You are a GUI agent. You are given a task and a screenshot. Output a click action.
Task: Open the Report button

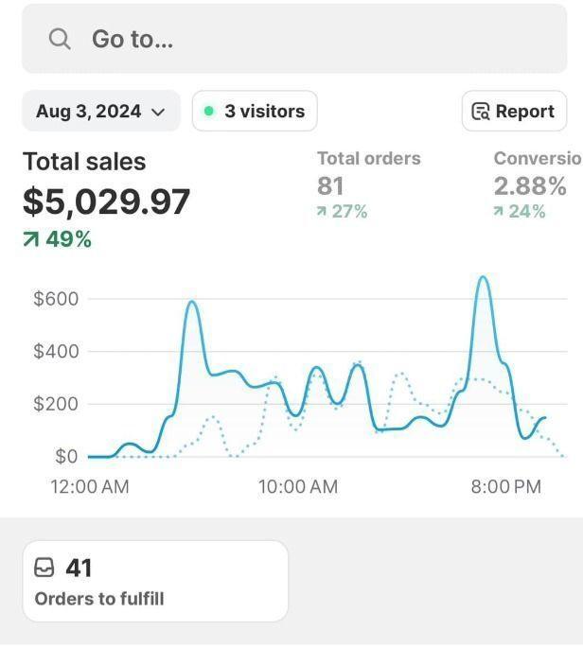(x=514, y=111)
